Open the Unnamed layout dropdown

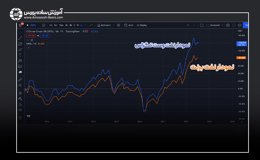click(x=222, y=25)
